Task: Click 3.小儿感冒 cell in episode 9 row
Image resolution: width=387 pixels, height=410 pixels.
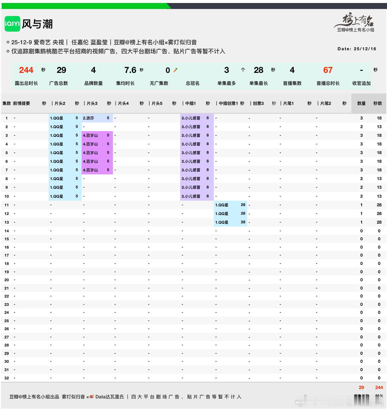Action: pos(196,187)
